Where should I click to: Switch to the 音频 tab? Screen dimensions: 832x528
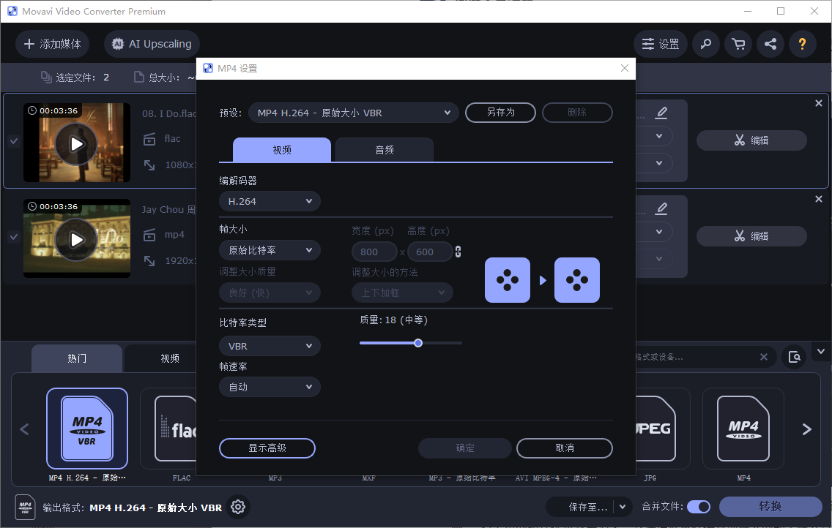(x=384, y=149)
